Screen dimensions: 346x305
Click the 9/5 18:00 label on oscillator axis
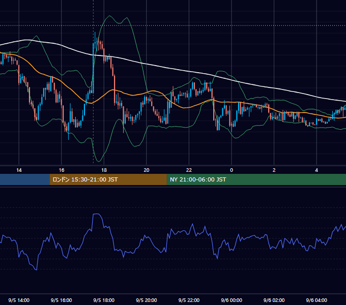[x=104, y=300]
